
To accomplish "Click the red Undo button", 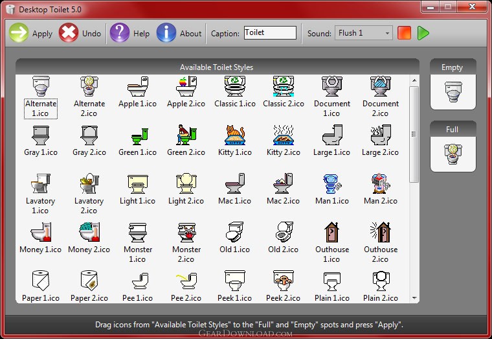I will click(69, 33).
